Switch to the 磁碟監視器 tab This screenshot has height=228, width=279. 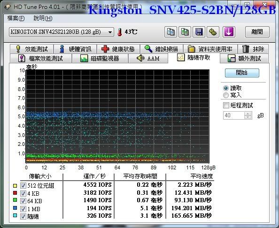click(100, 58)
